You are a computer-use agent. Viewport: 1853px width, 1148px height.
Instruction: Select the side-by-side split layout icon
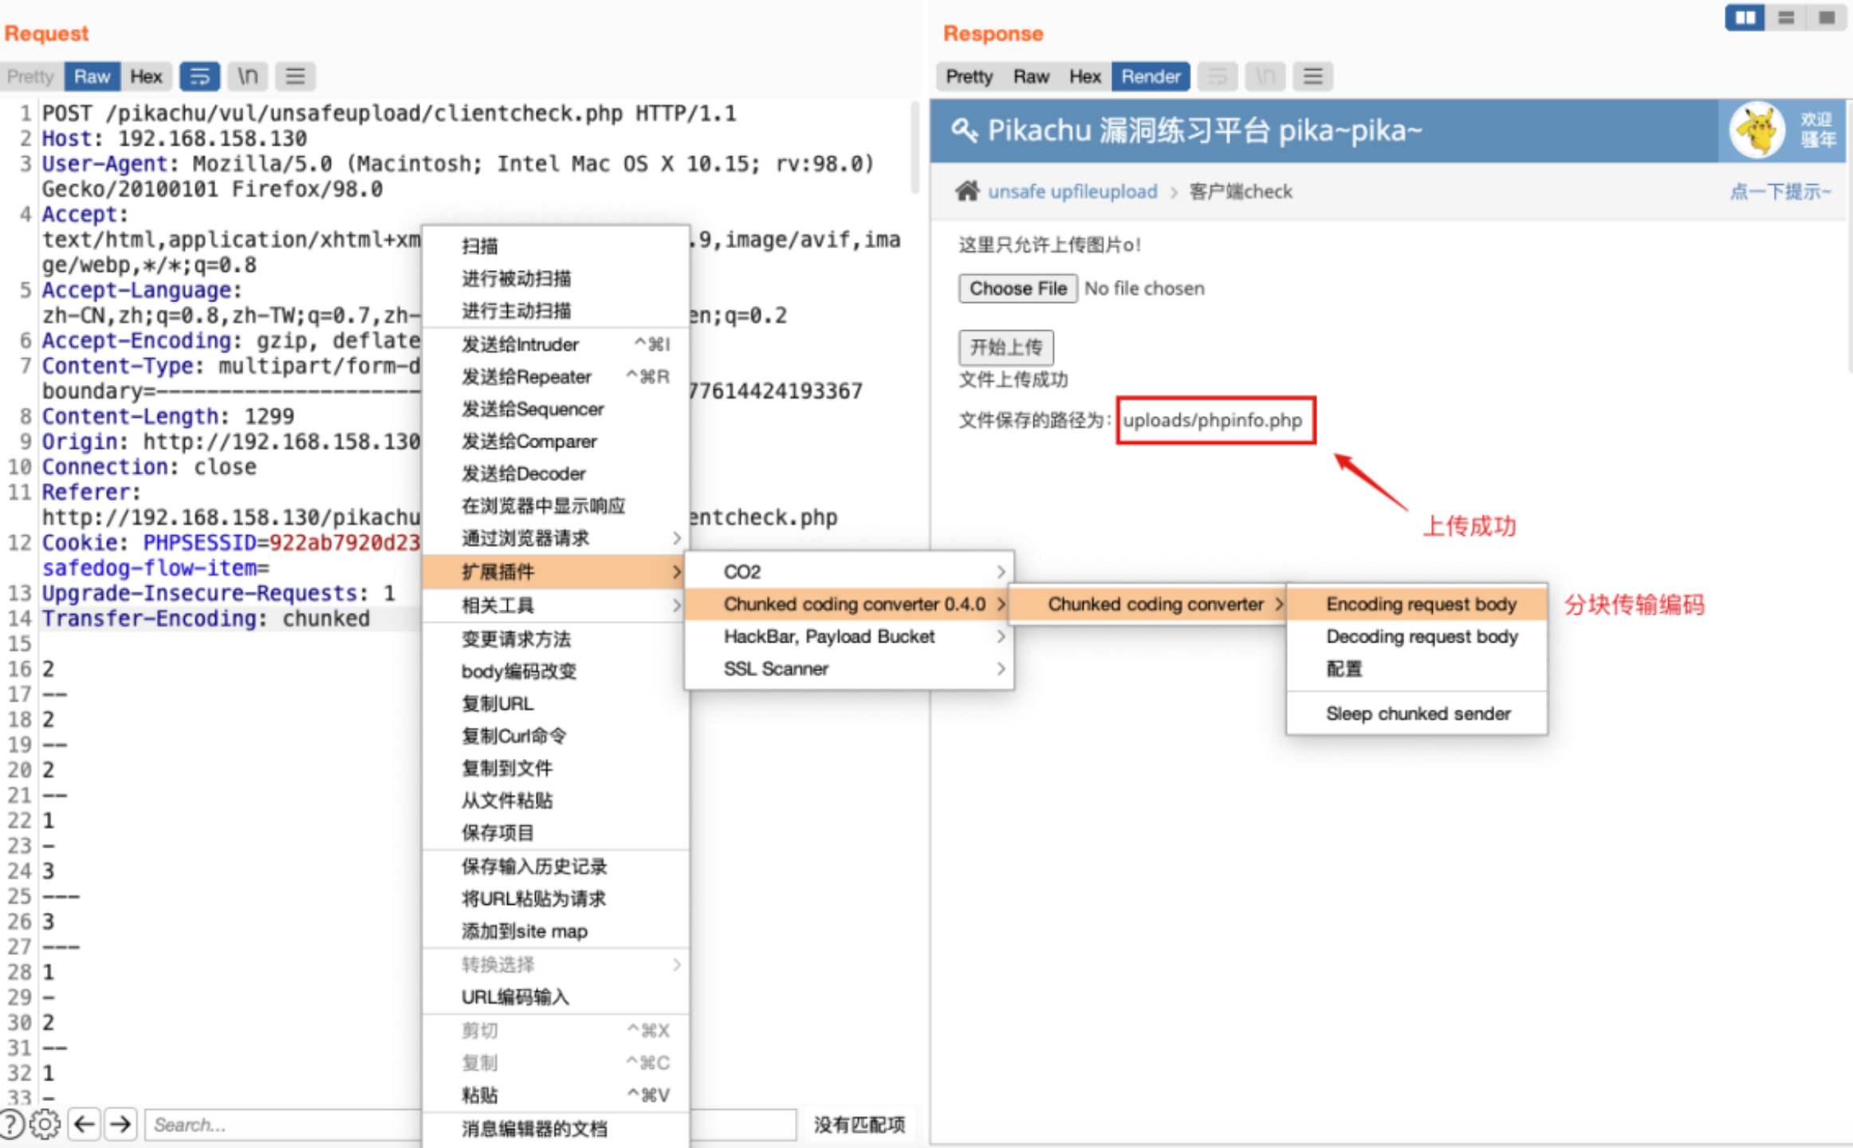pos(1745,18)
